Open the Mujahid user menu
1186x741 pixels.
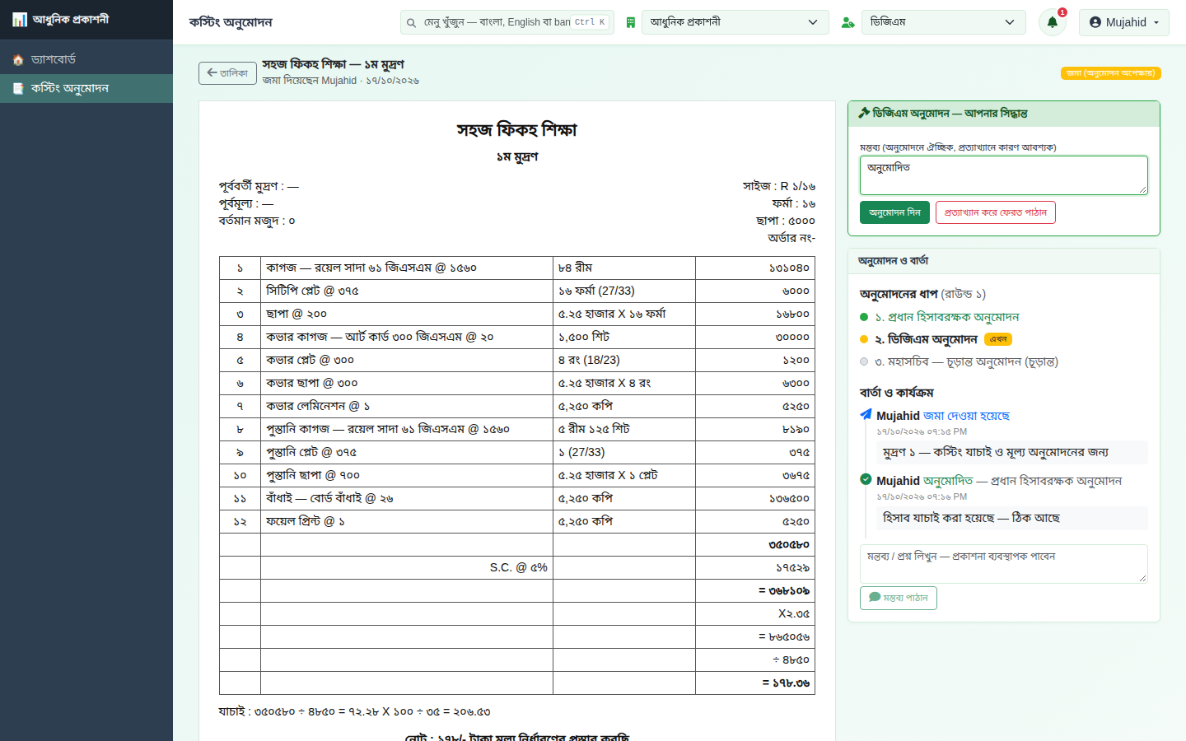point(1123,22)
